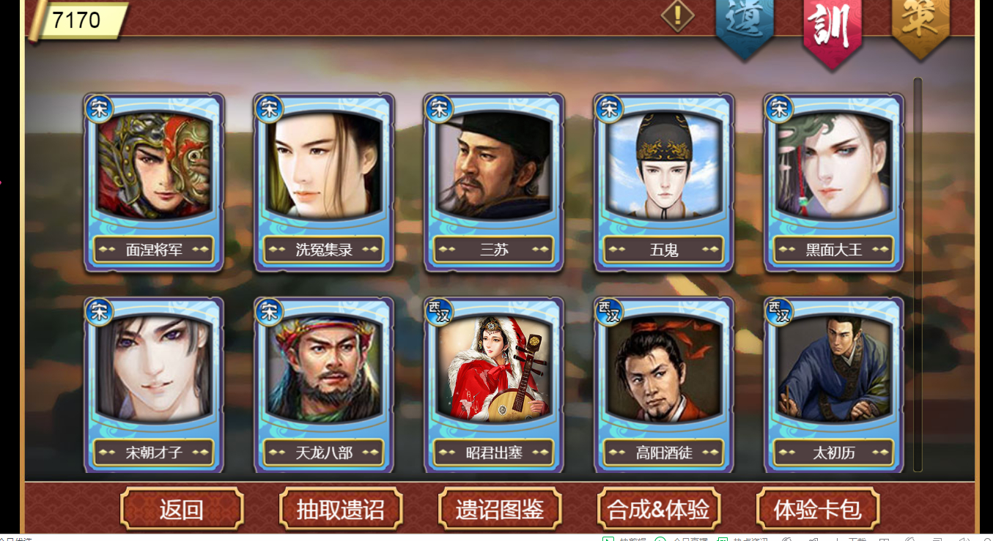The image size is (993, 541).
Task: Select the 黑面大王 card
Action: click(x=834, y=183)
